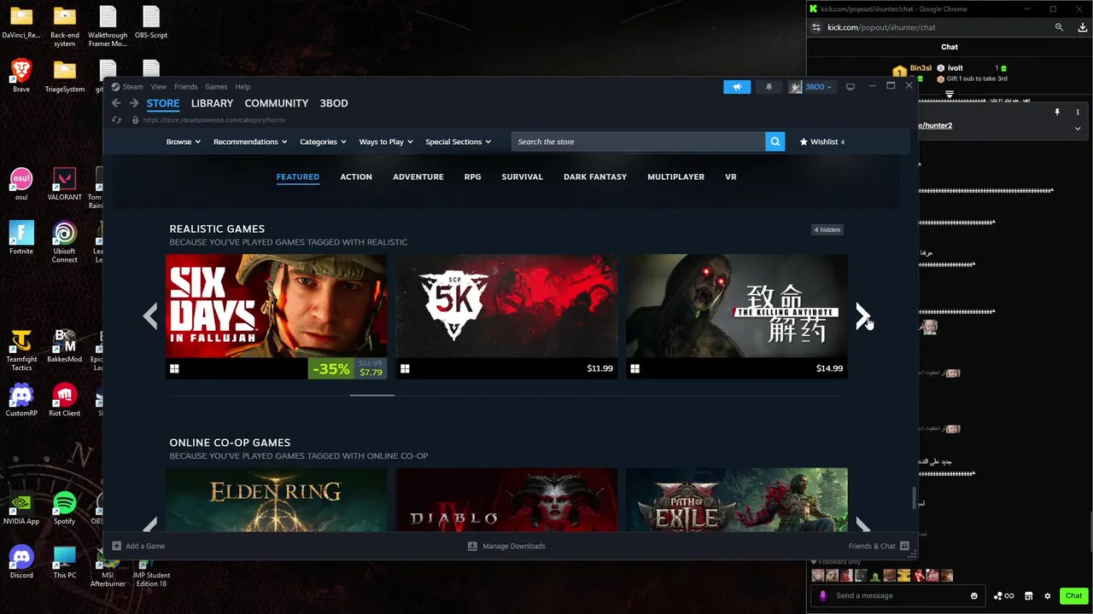The image size is (1093, 614).
Task: Open Wishlist with star icon
Action: tap(821, 142)
